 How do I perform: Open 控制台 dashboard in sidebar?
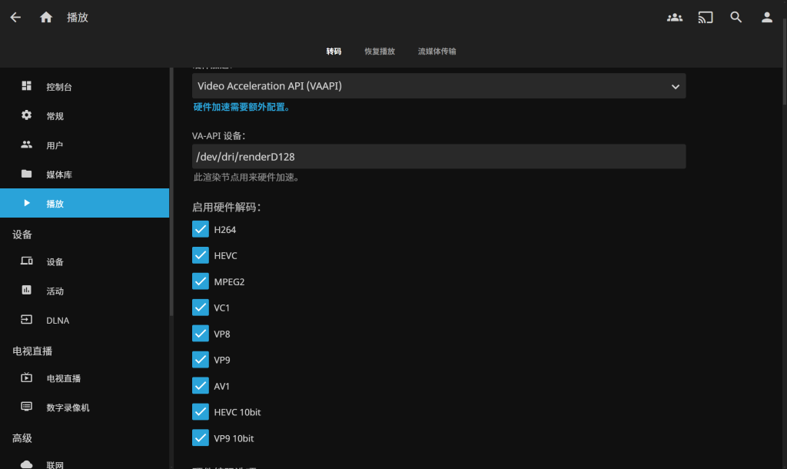coord(58,87)
